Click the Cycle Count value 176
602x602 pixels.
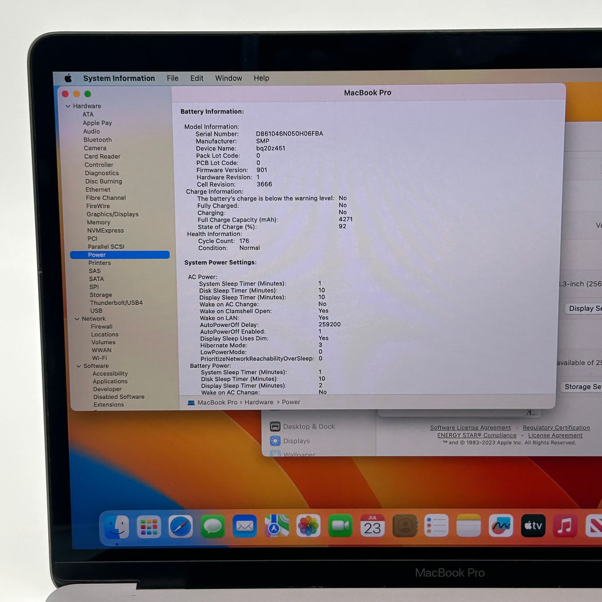coord(244,240)
